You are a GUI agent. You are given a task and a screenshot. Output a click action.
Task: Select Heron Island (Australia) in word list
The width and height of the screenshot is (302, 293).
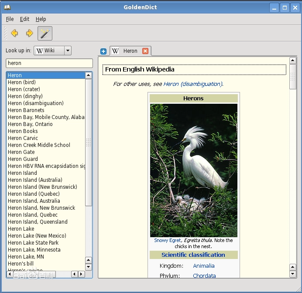tap(35, 180)
